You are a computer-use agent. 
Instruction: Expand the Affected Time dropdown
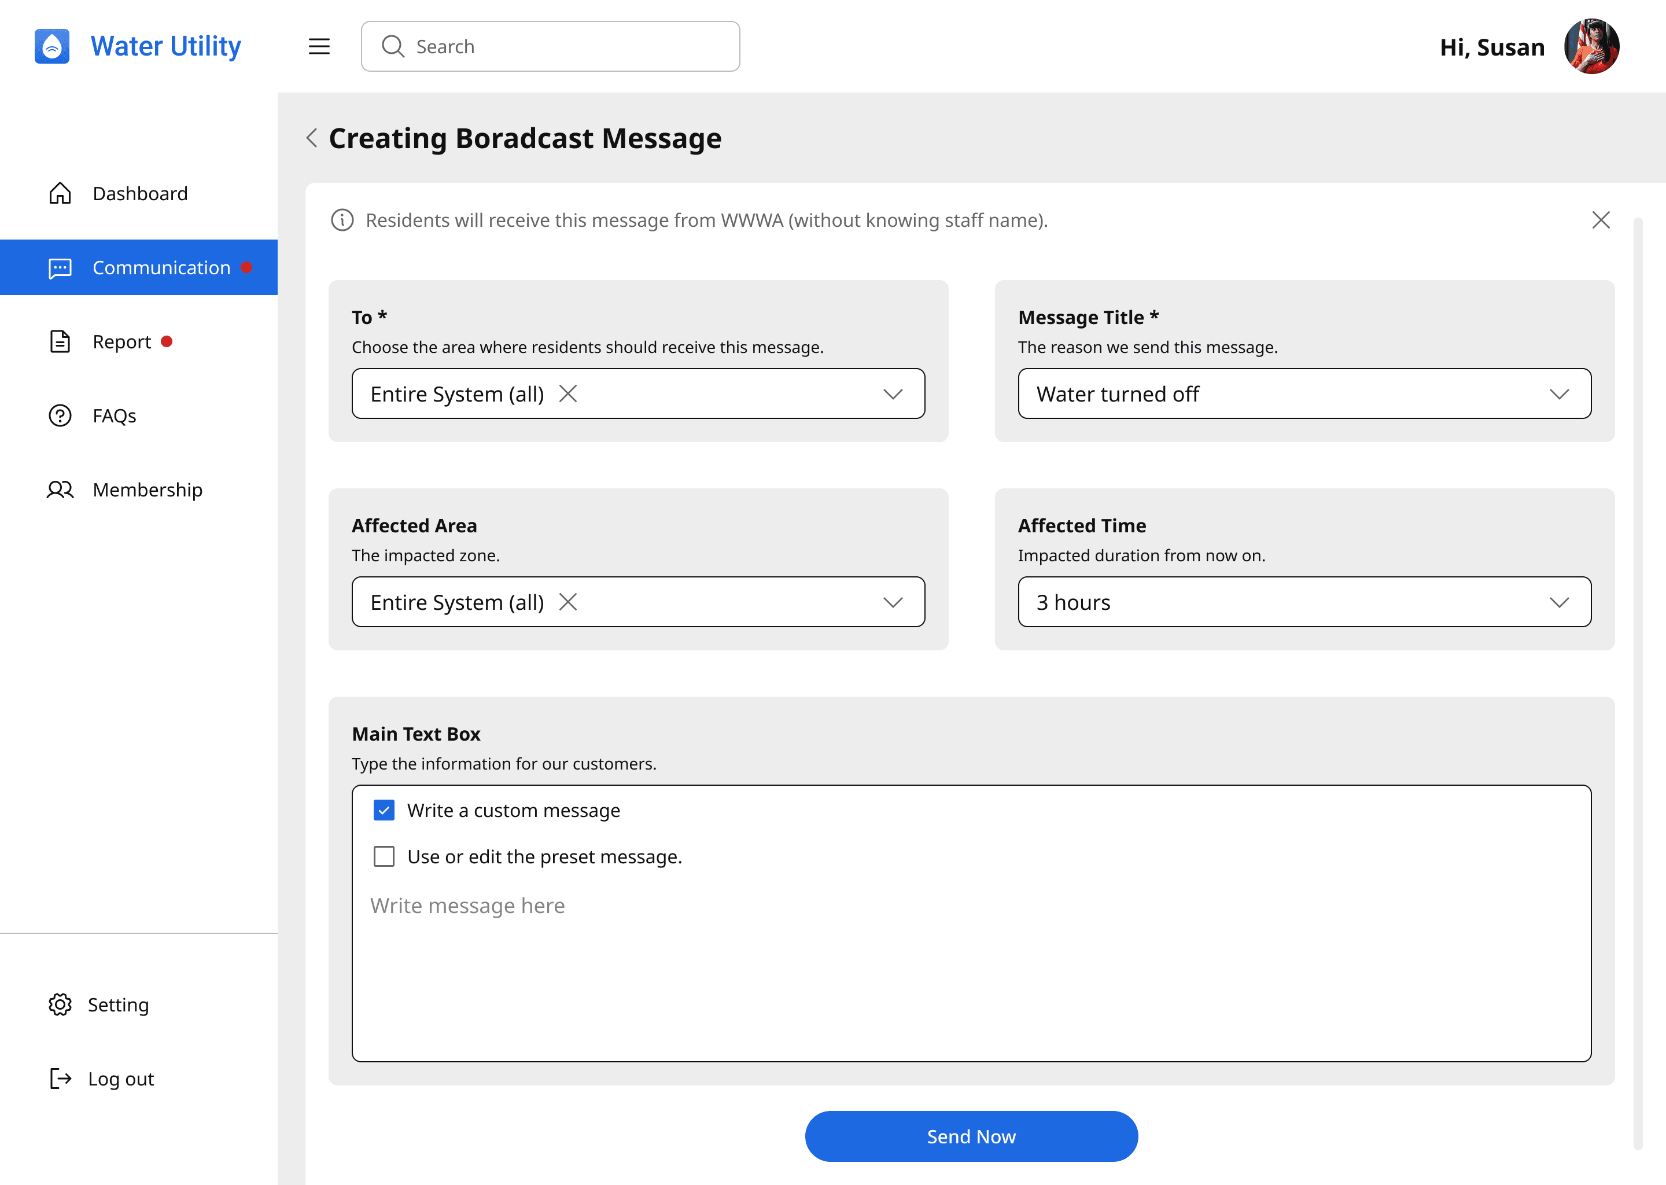(x=1559, y=602)
